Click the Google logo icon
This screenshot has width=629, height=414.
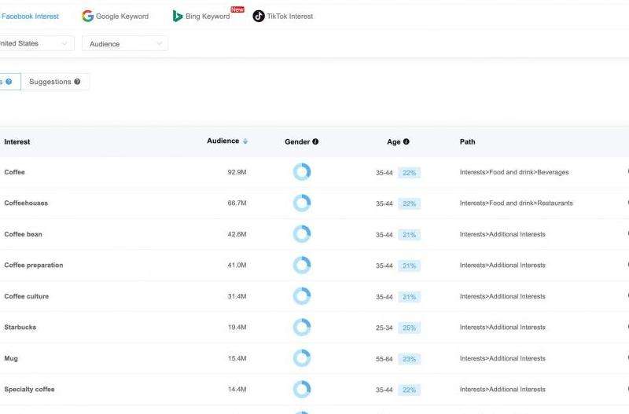(x=87, y=16)
